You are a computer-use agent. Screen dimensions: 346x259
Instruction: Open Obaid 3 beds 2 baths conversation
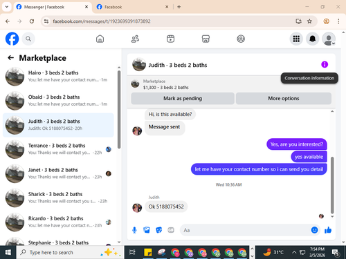58,101
